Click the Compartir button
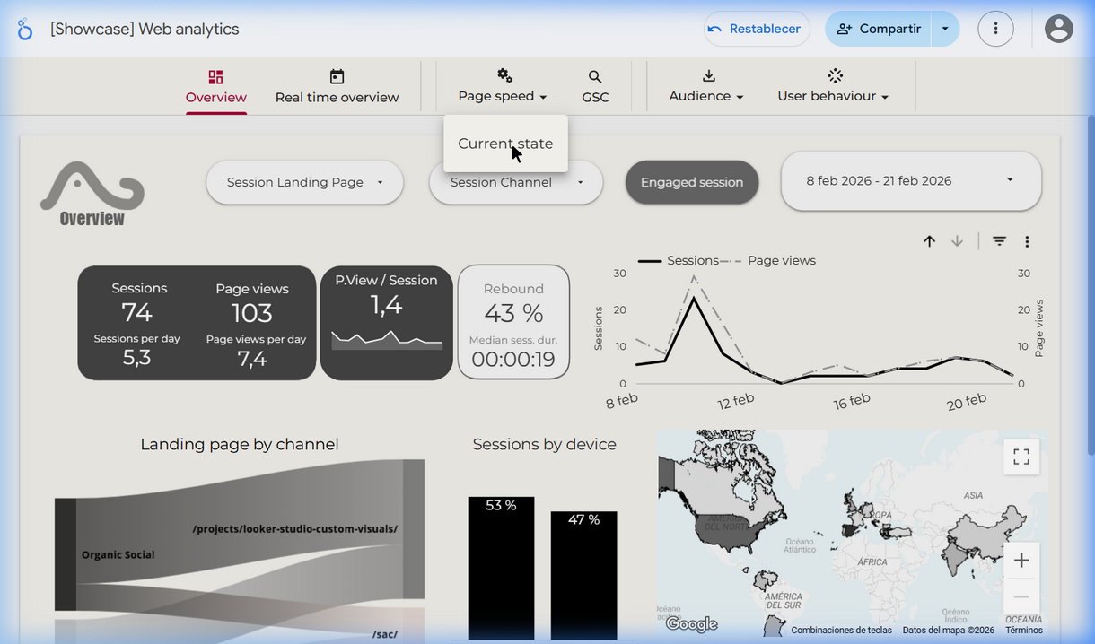The height and width of the screenshot is (644, 1095). coord(878,29)
